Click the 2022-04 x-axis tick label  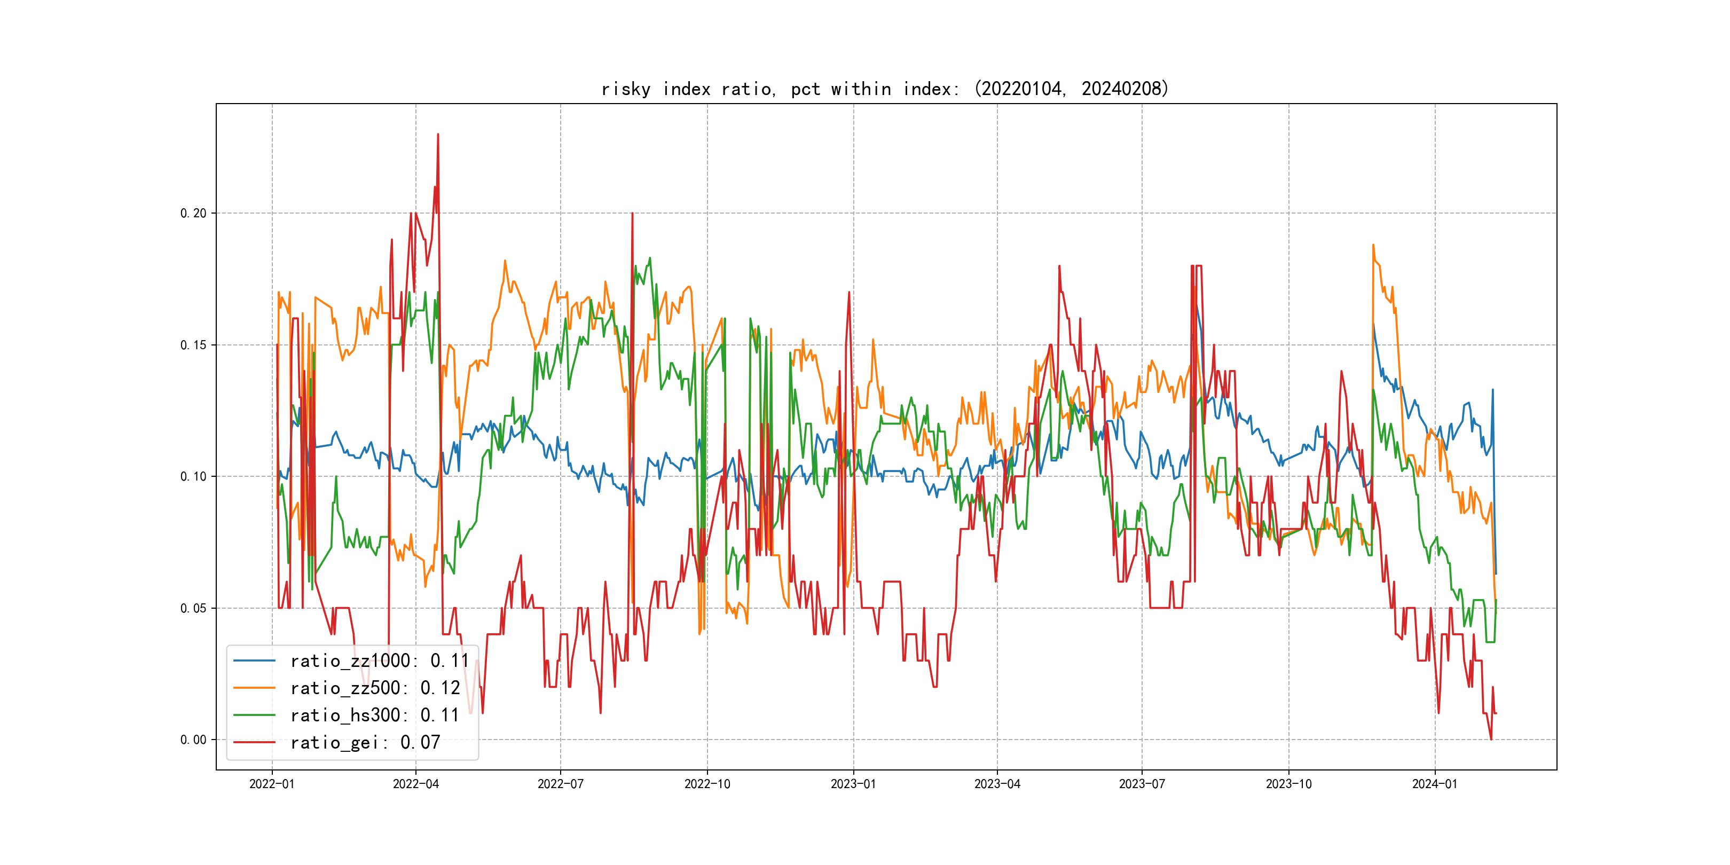416,784
